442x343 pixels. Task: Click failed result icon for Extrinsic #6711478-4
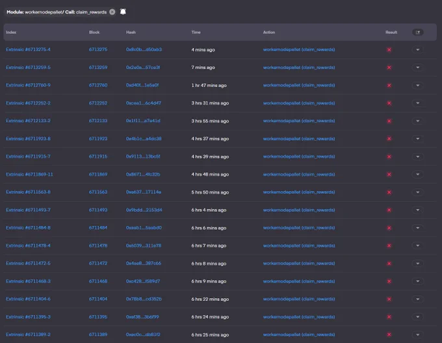pyautogui.click(x=389, y=246)
